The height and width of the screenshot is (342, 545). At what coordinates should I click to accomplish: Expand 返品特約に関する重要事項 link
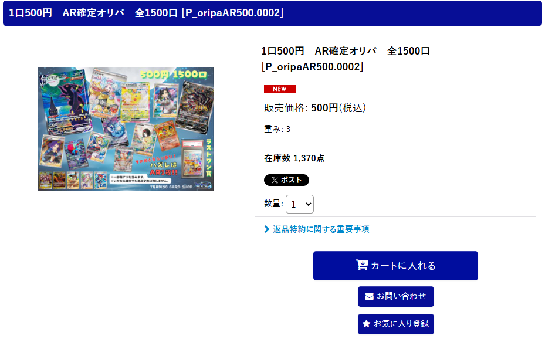point(321,229)
